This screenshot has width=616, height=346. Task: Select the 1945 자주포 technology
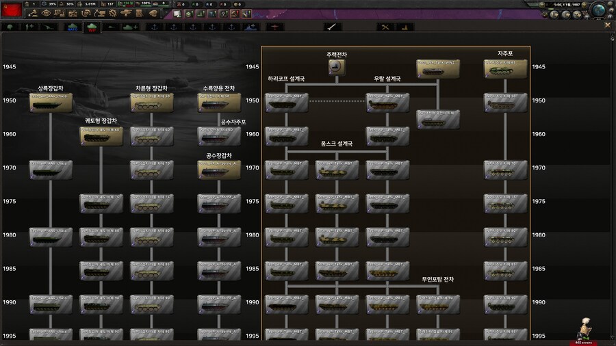click(505, 68)
